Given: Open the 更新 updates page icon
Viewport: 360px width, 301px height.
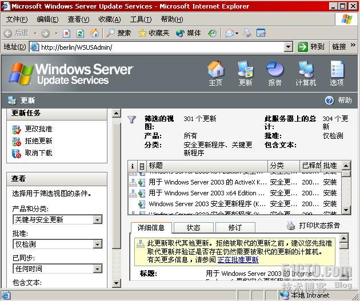Looking at the screenshot, I should [245, 69].
